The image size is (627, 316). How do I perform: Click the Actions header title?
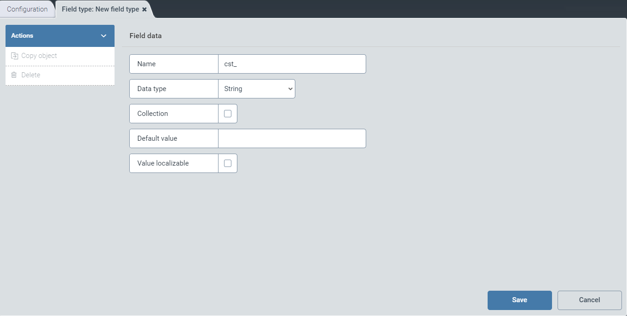pyautogui.click(x=22, y=36)
